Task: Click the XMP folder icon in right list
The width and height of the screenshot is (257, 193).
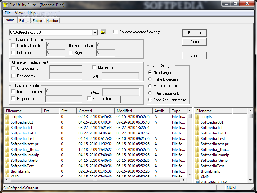Action: coord(197,177)
